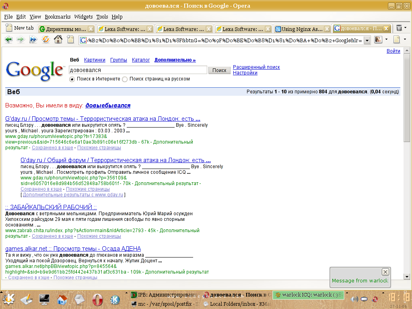Open the ЗАБАЙКАЛЬСКИЙ РАБОЧИЙ result
This screenshot has width=412, height=309.
(x=51, y=207)
